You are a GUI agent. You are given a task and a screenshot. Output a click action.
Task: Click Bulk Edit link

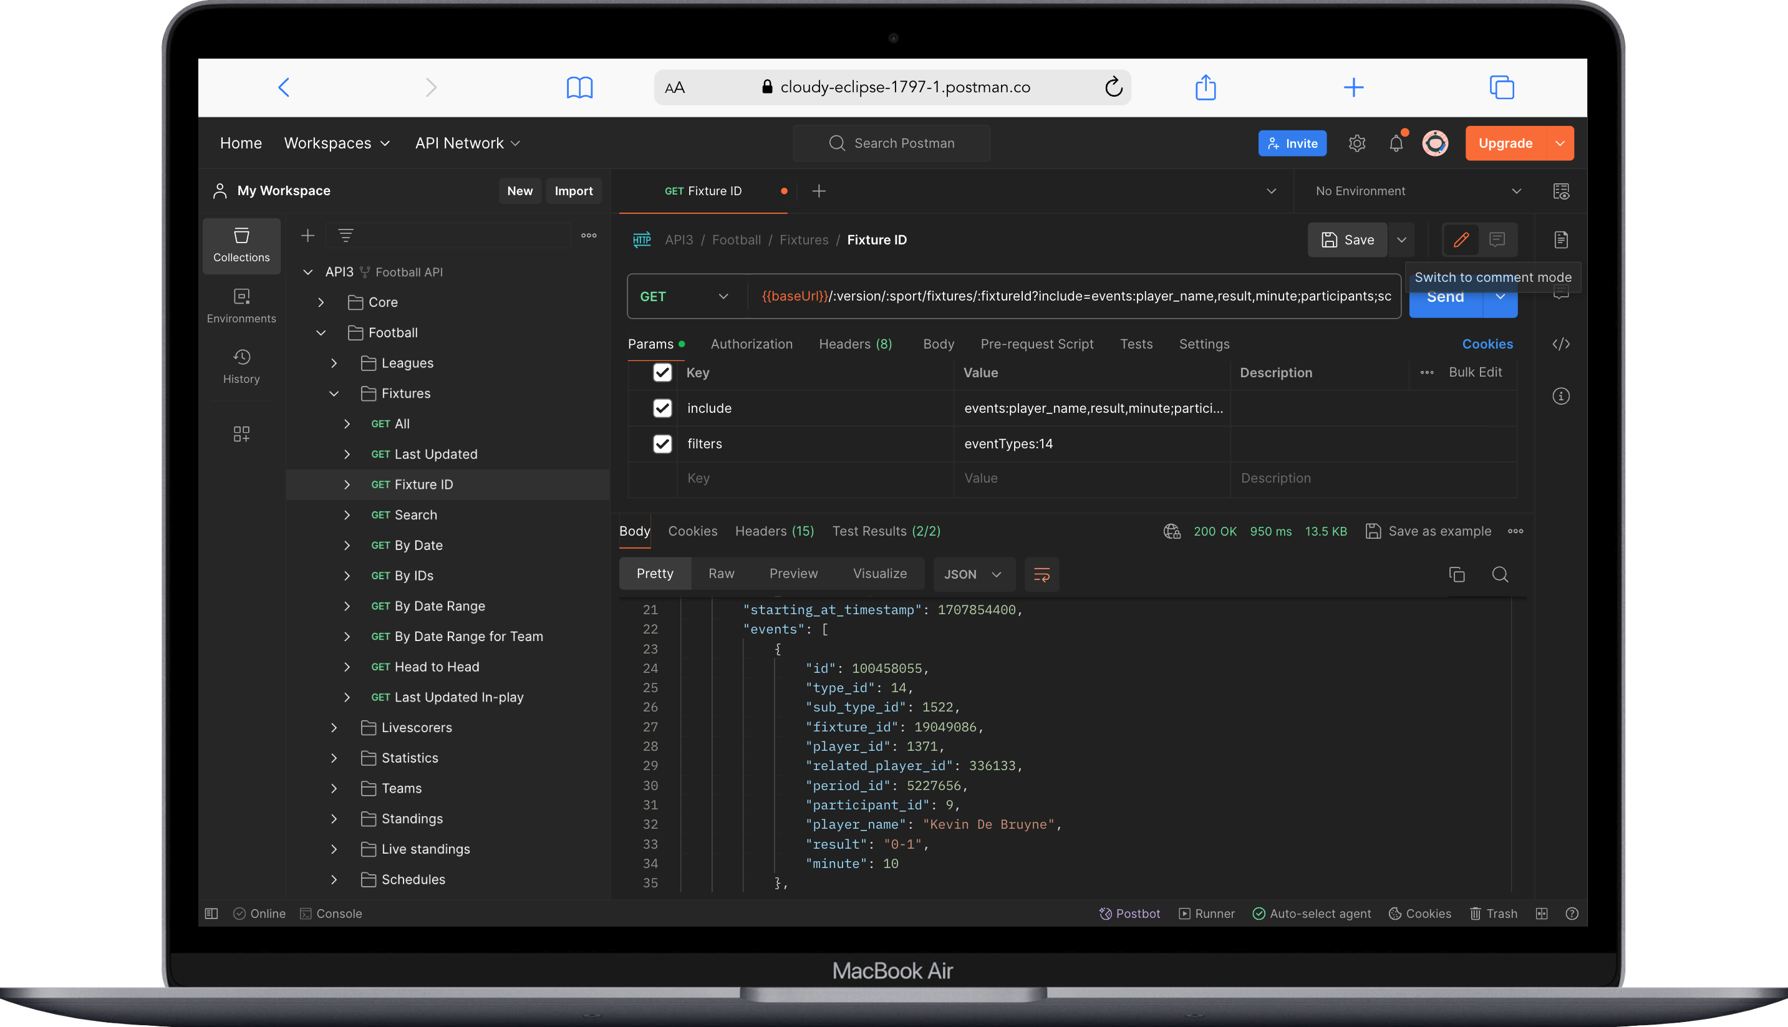(1475, 372)
